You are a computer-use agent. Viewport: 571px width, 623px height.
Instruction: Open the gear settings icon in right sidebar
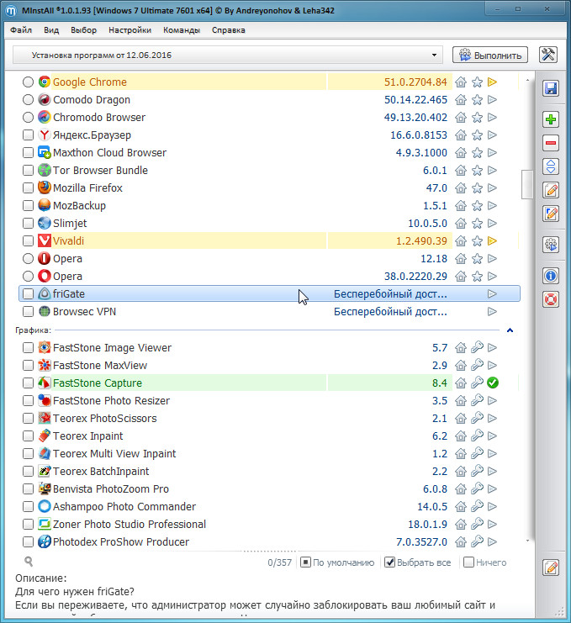(x=551, y=245)
